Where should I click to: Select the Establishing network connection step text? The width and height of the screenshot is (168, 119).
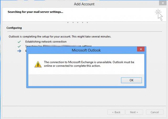(46, 42)
